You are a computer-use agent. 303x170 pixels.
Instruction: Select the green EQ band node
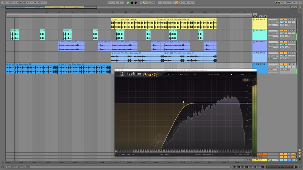(183, 102)
